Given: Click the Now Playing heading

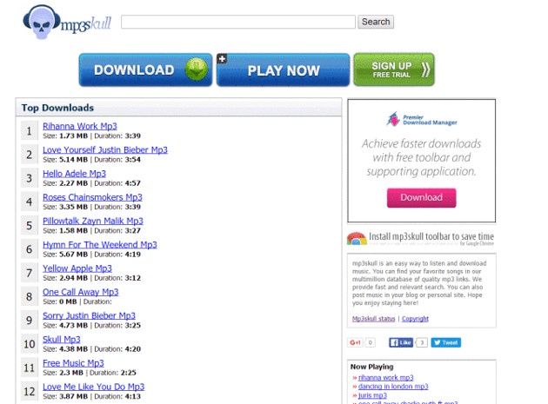Looking at the screenshot, I should pos(372,367).
